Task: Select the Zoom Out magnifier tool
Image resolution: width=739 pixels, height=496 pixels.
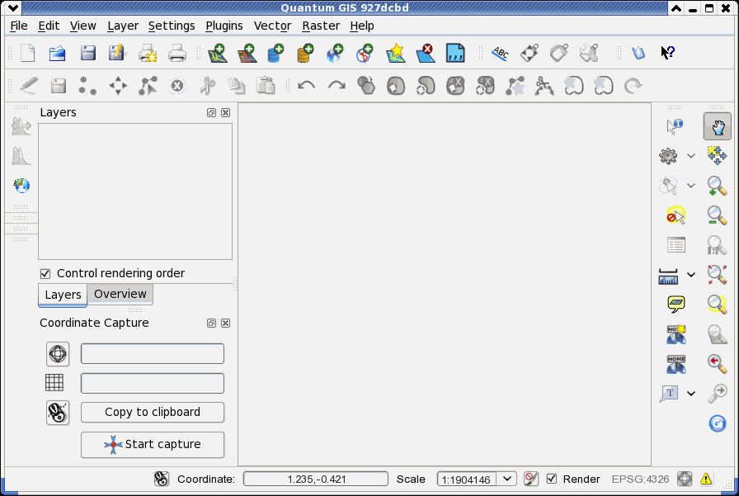Action: [x=717, y=215]
